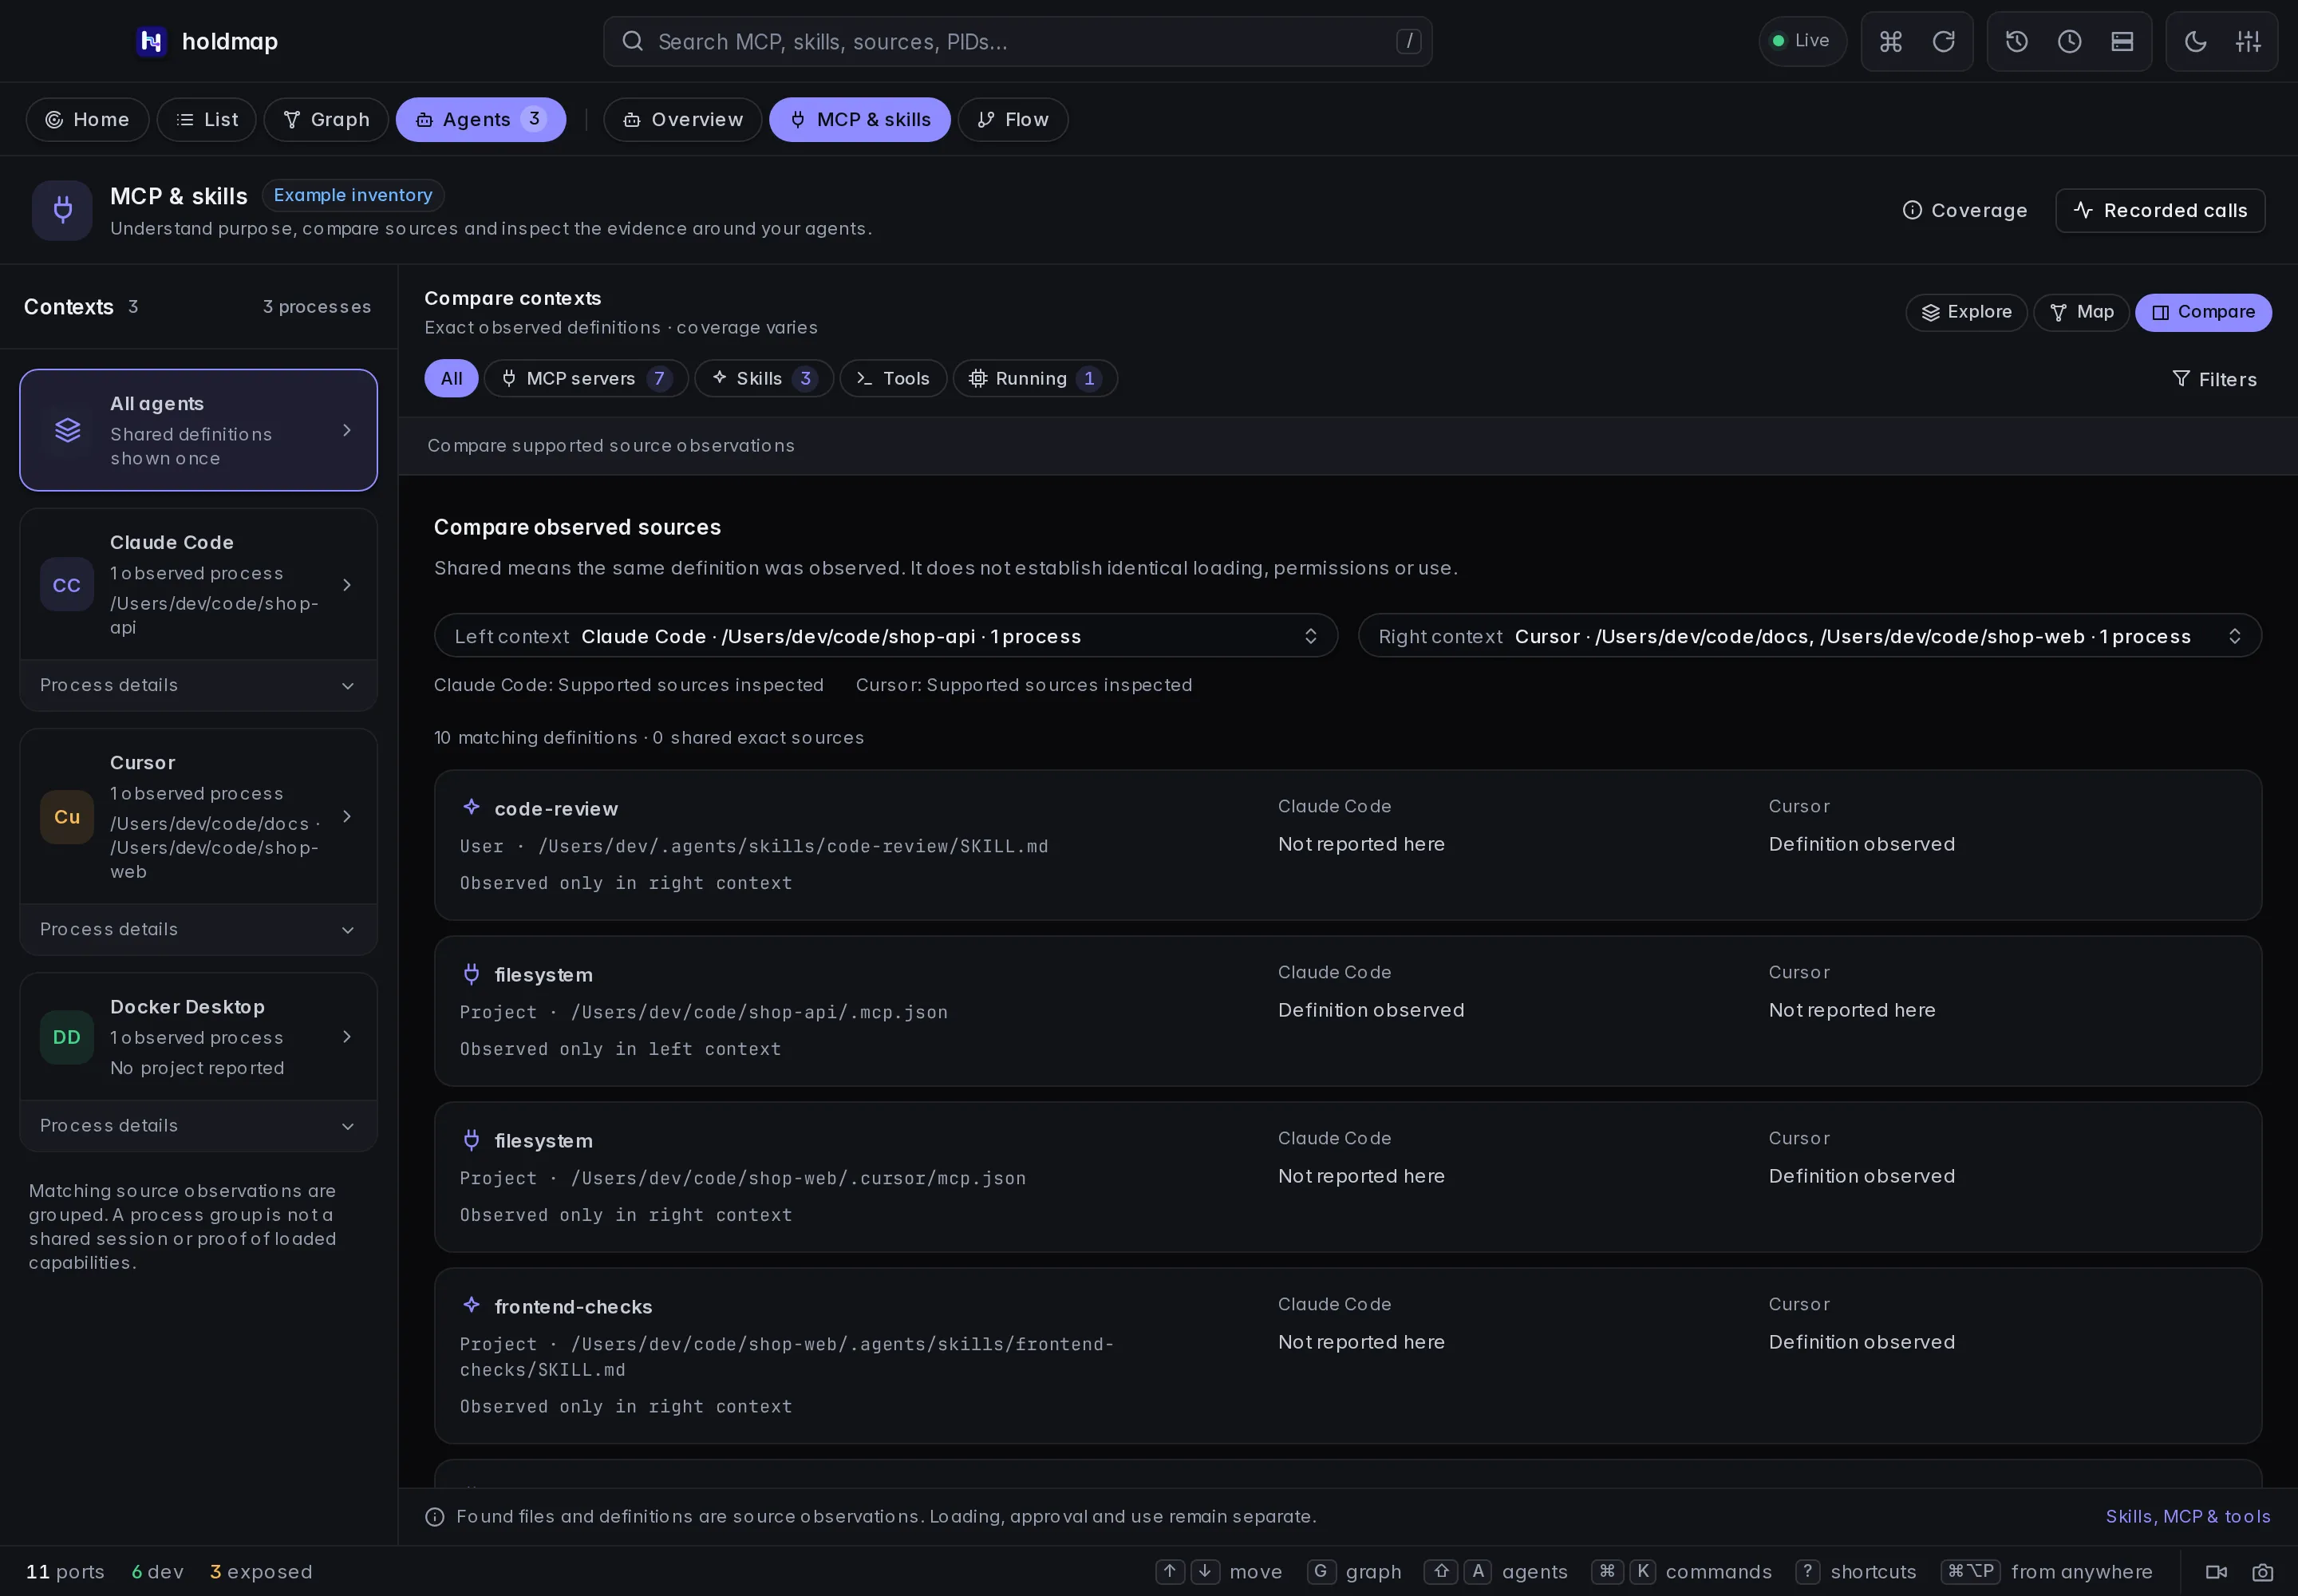Open Claude Code context chevron
Image resolution: width=2298 pixels, height=1596 pixels.
pyautogui.click(x=347, y=585)
